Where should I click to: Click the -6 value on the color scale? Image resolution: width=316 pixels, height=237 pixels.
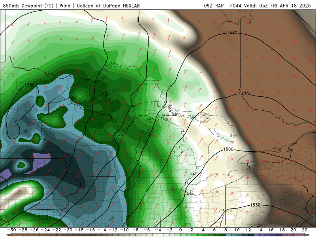(x=147, y=230)
